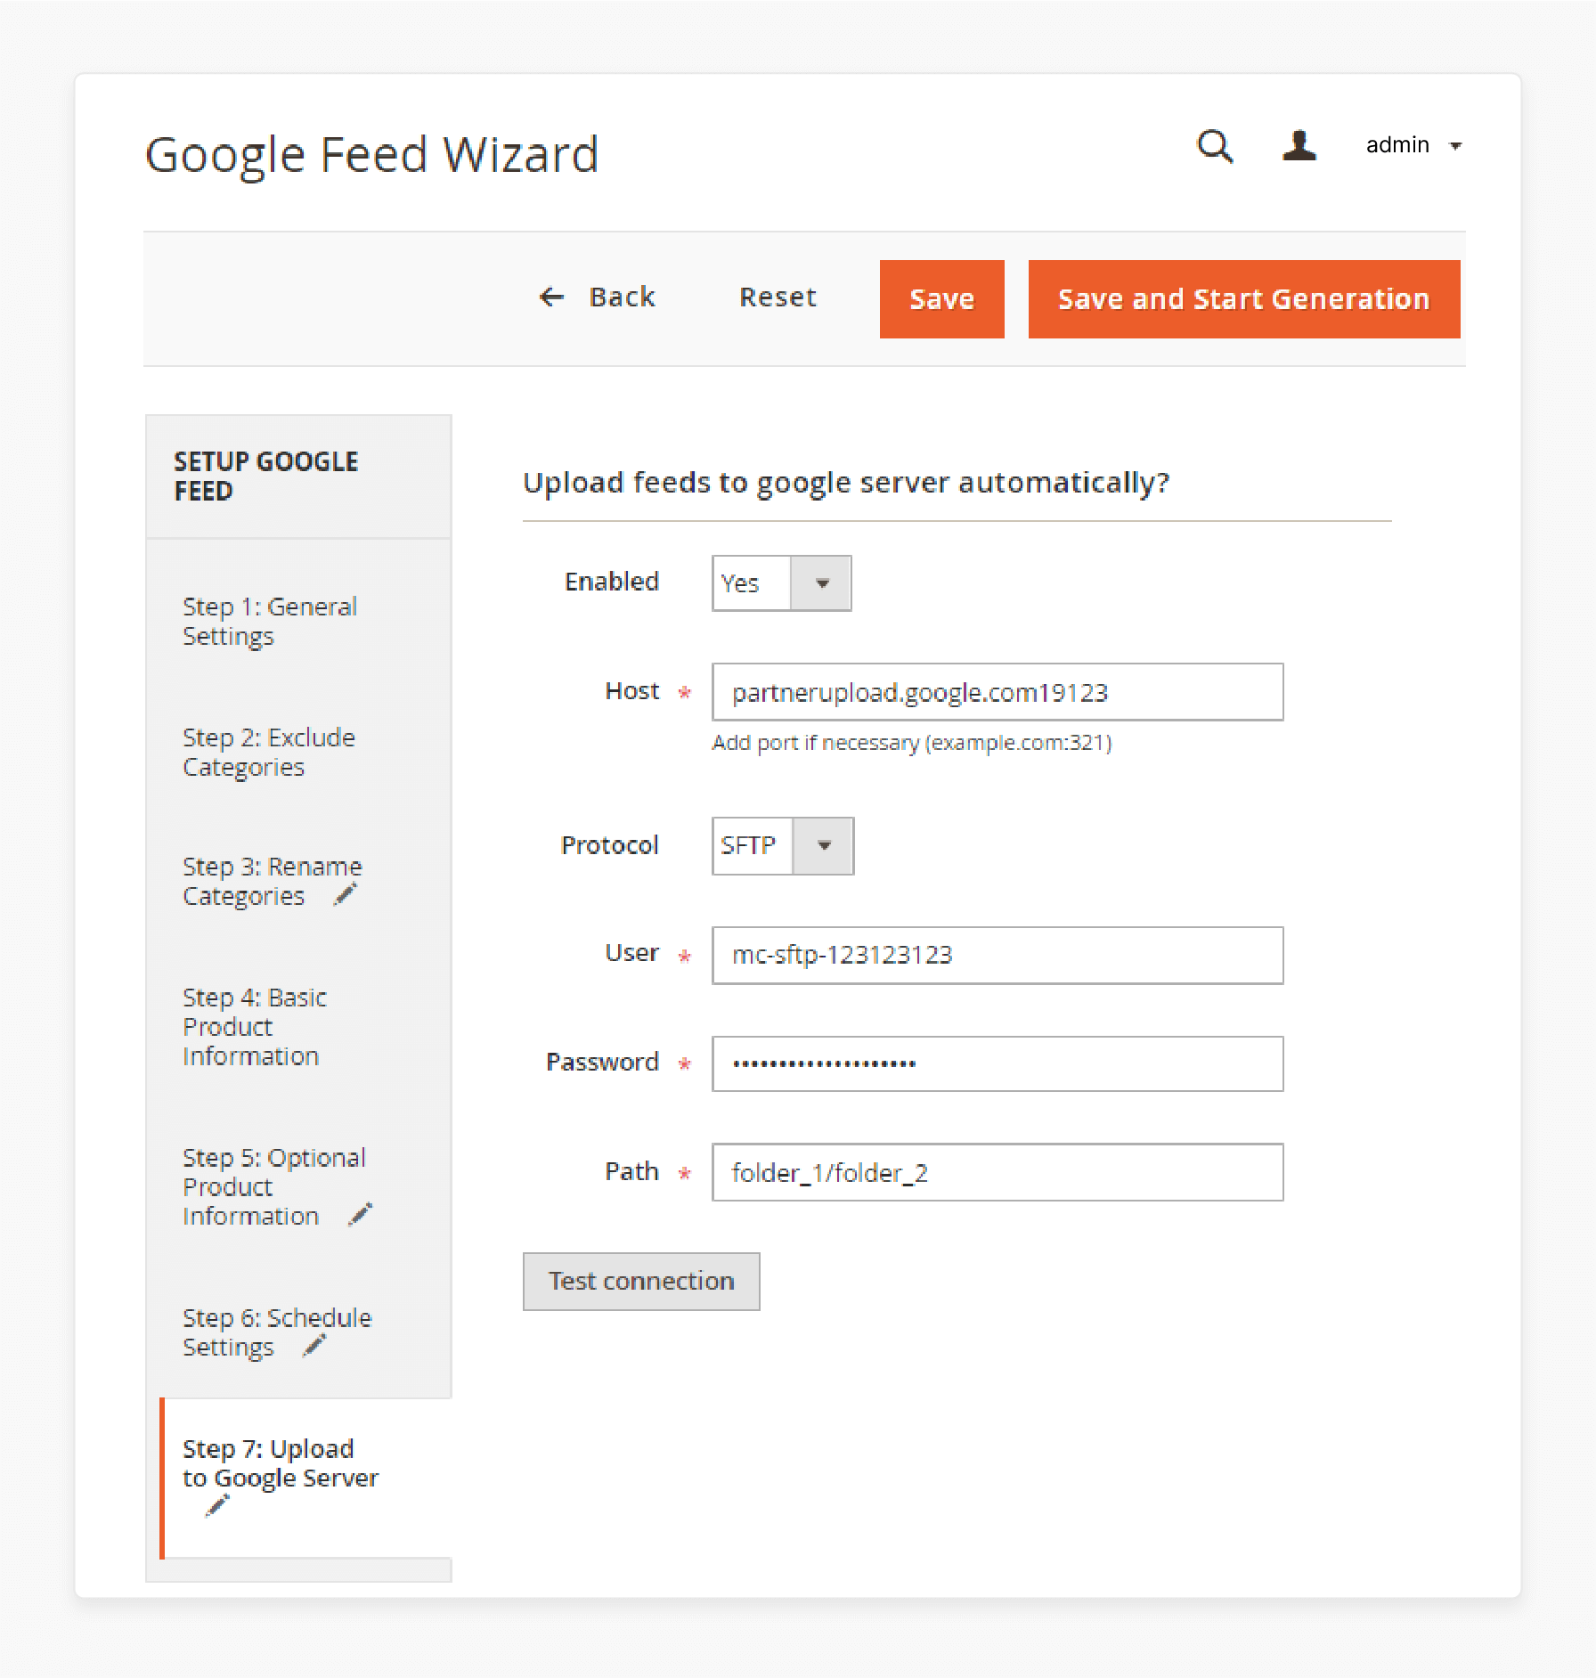The width and height of the screenshot is (1596, 1678).
Task: Focus the Host input field
Action: (x=997, y=692)
